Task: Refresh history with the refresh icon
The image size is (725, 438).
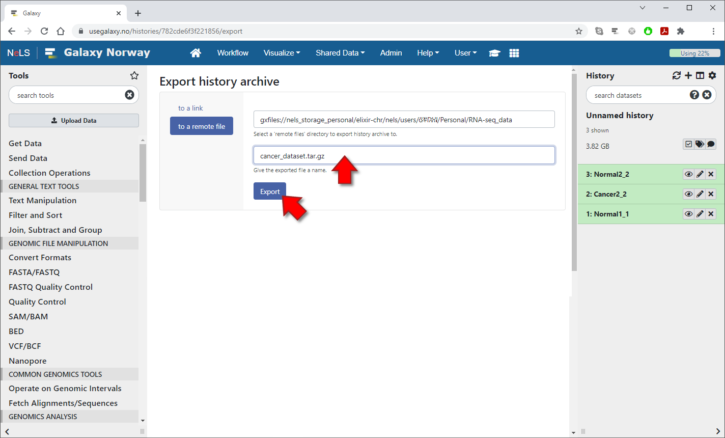Action: [676, 75]
